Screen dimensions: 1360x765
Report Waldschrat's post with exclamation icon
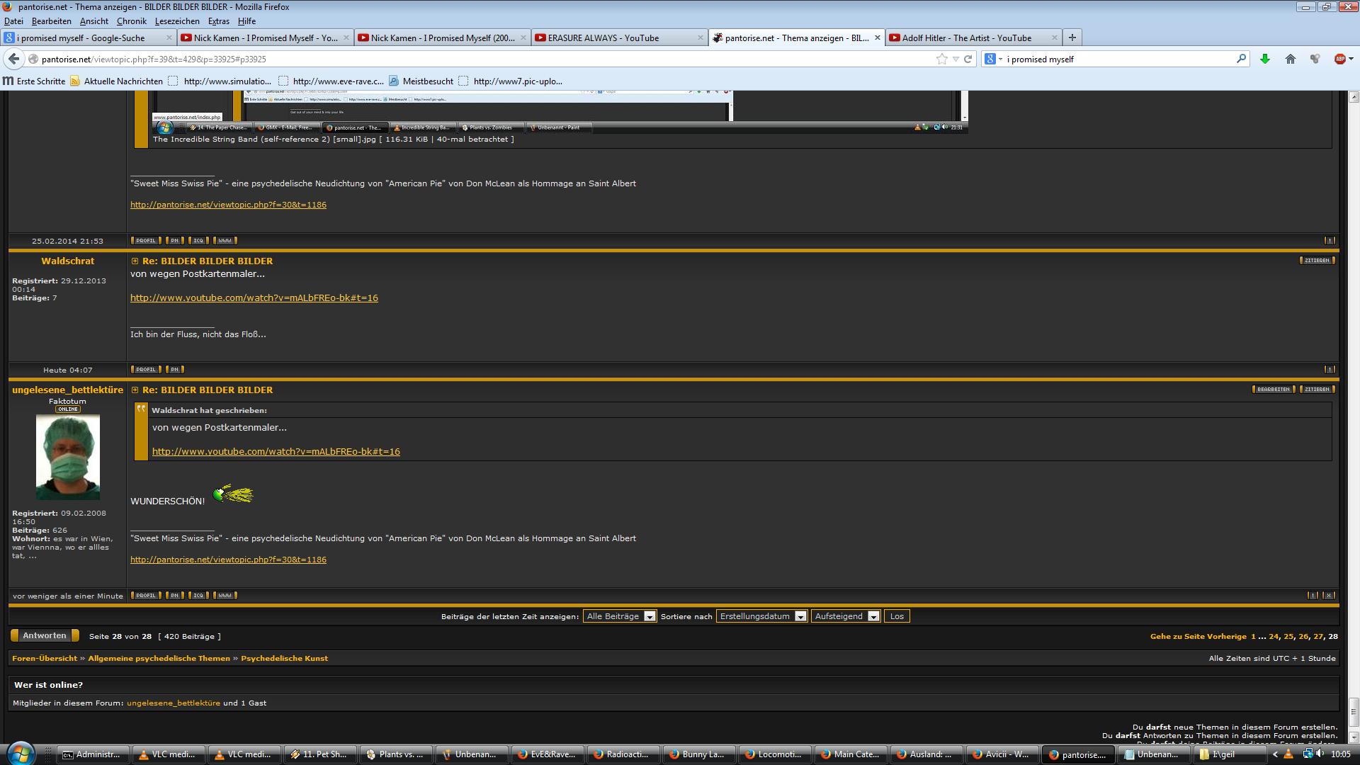tap(1329, 369)
